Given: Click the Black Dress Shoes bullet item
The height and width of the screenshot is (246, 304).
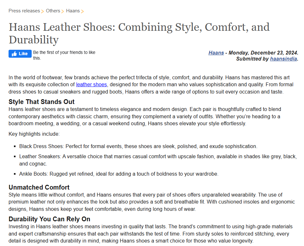Looking at the screenshot, I should (138, 146).
